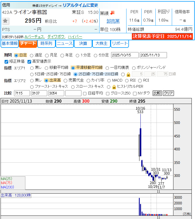Open the ハイパー comparison link
Screen dimensions: 195x219
pyautogui.click(x=75, y=37)
